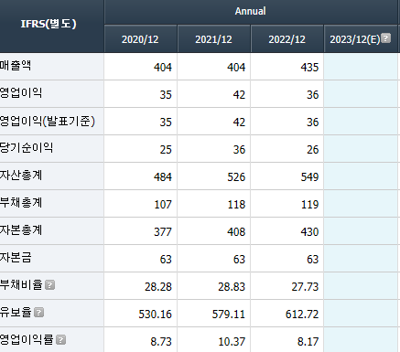
Task: Select 당기순이익 value 25 for 2020/12
Action: tap(166, 150)
